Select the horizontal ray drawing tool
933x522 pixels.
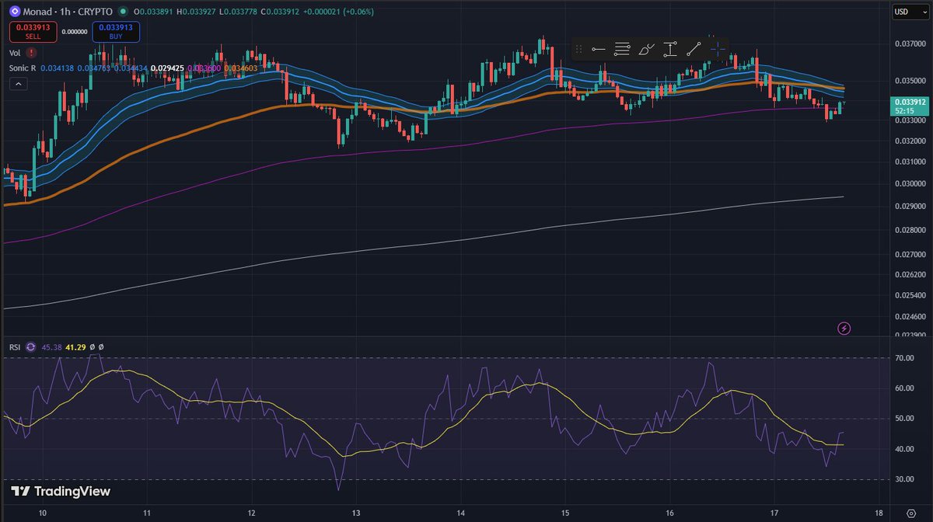pyautogui.click(x=598, y=49)
